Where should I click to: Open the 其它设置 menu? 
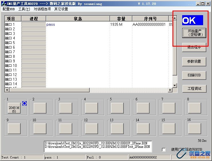tap(61, 9)
